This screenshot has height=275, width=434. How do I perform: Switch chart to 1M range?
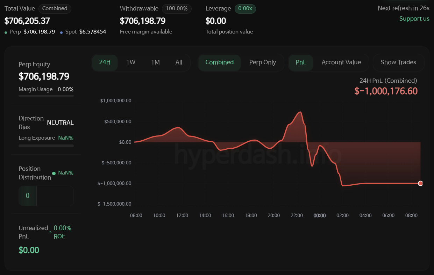pyautogui.click(x=155, y=62)
